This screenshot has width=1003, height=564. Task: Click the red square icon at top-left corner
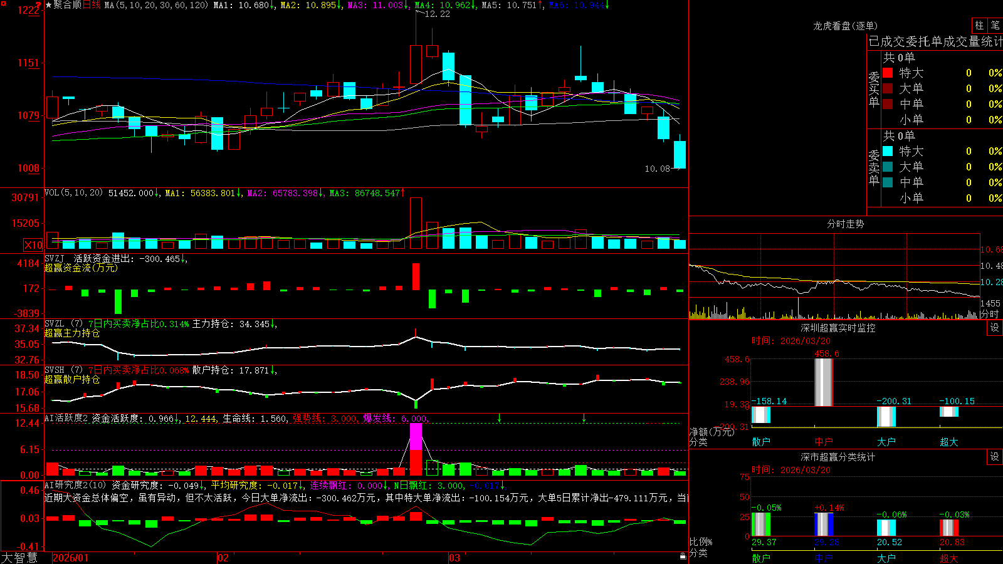pyautogui.click(x=3, y=3)
